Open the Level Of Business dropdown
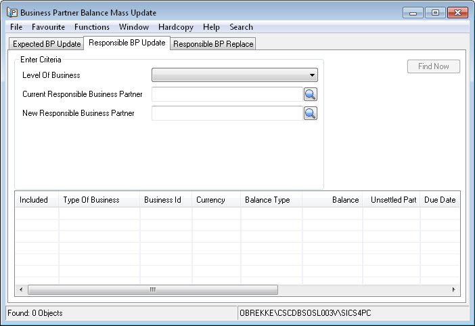This screenshot has width=475, height=326. point(235,75)
